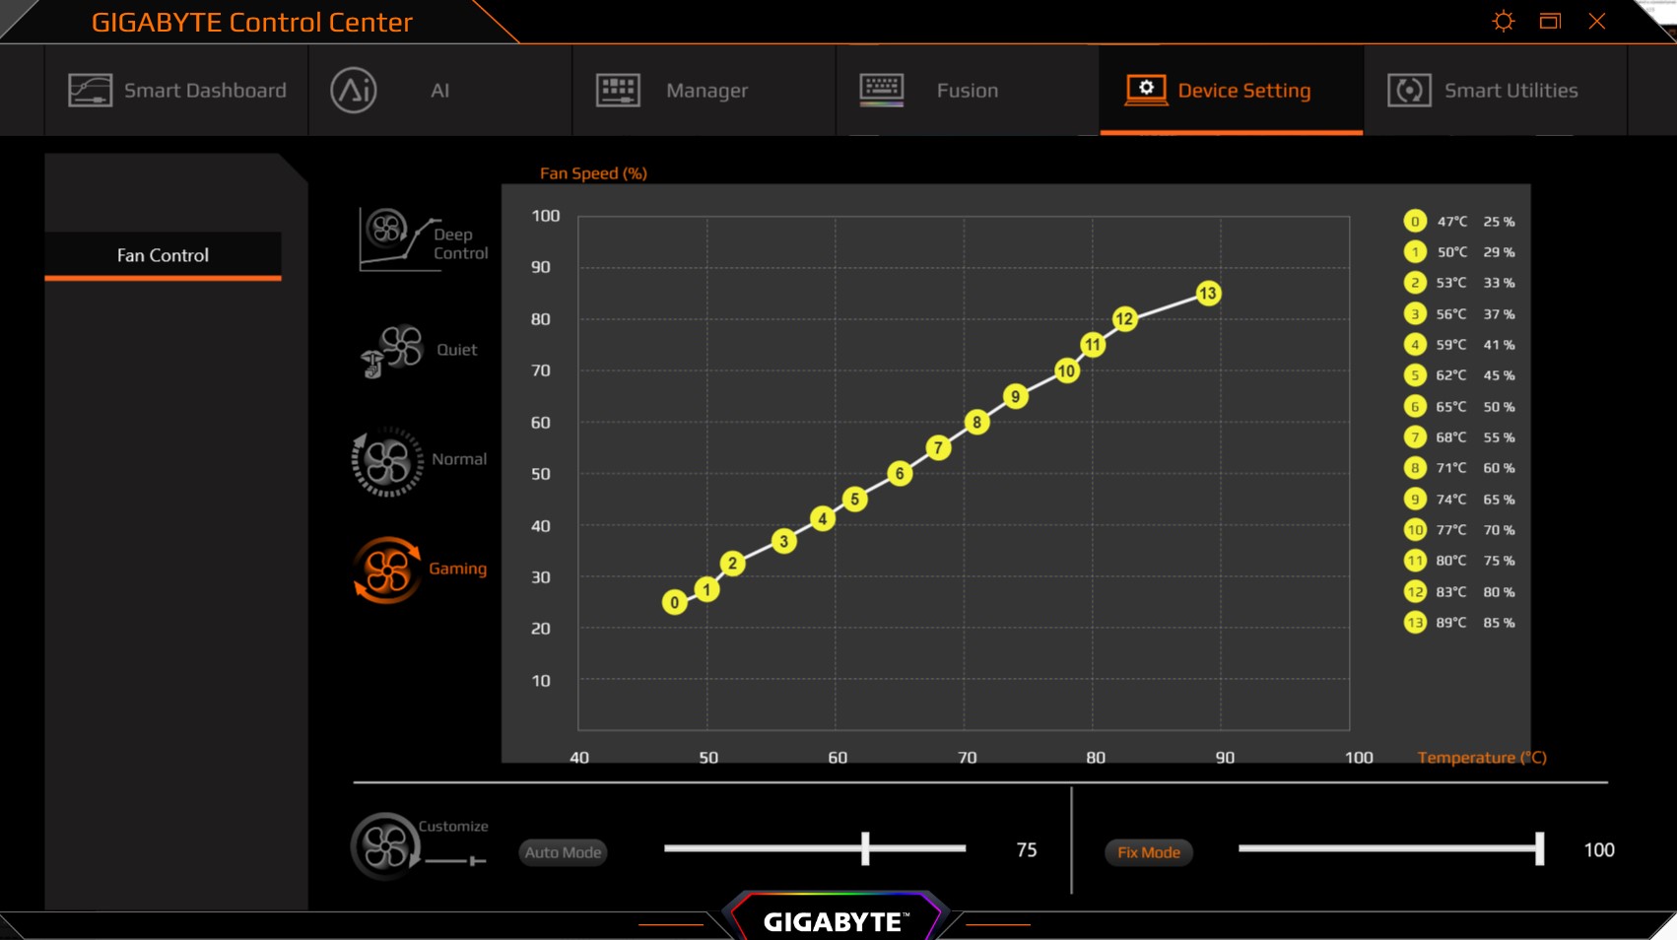The width and height of the screenshot is (1677, 940).
Task: Click the Fan Speed (%) axis label
Action: coord(593,173)
